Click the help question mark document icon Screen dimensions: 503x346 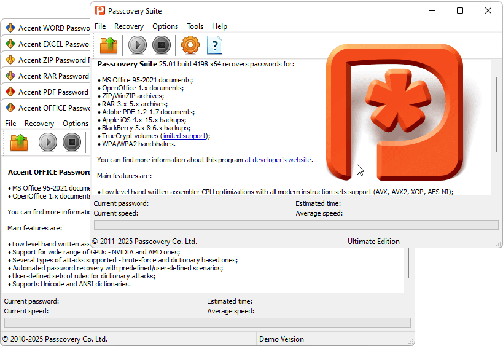pyautogui.click(x=215, y=45)
